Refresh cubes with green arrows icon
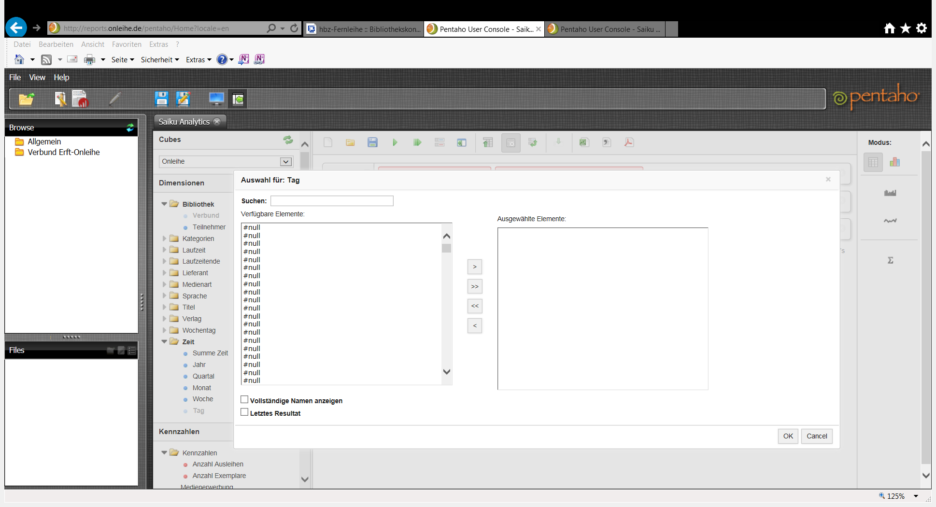 coord(288,140)
